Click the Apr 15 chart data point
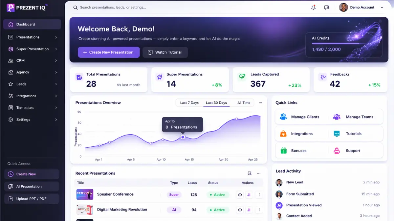This screenshot has width=394, height=221. point(183,137)
